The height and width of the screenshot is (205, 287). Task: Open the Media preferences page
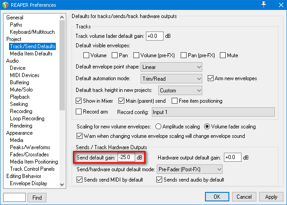pyautogui.click(x=17, y=140)
